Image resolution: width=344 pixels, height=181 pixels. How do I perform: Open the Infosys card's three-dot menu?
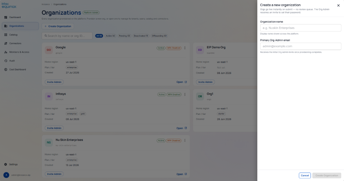coord(185,95)
